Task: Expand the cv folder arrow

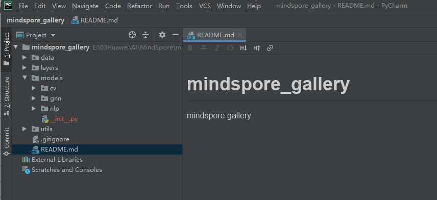Action: click(x=34, y=88)
